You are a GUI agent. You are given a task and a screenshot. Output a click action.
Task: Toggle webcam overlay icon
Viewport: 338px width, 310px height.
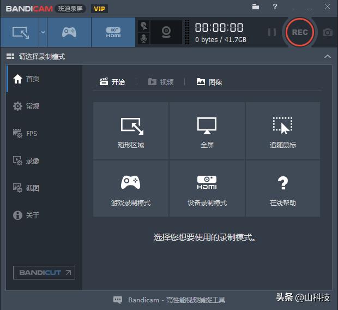click(166, 32)
